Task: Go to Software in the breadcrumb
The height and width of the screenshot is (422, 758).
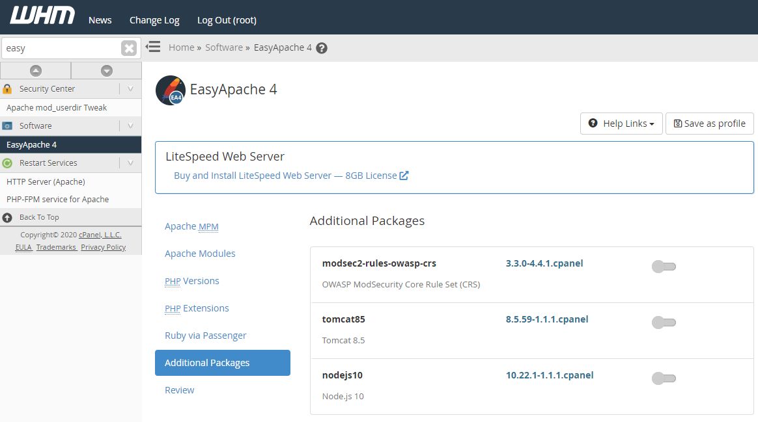Action: point(224,48)
